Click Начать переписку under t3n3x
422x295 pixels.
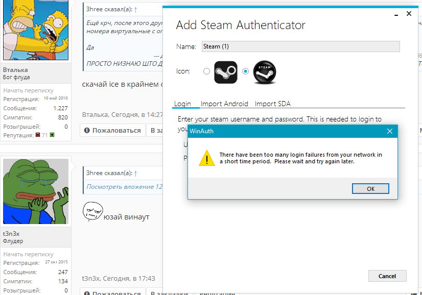(28, 254)
